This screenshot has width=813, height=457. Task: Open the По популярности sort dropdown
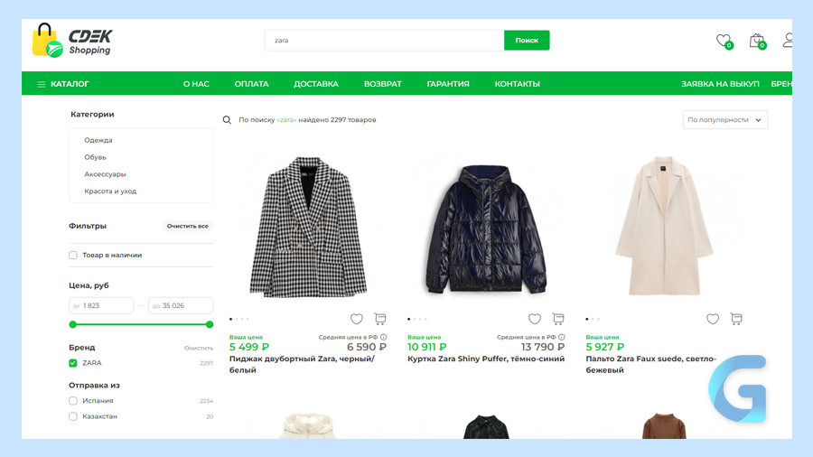(724, 120)
